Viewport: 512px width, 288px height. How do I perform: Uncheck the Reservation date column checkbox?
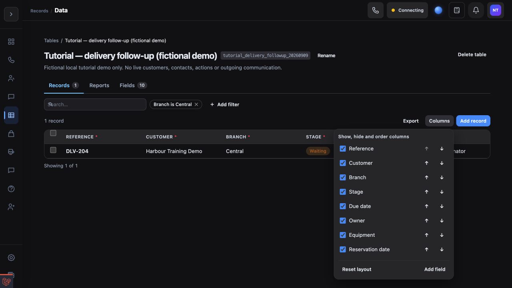343,249
